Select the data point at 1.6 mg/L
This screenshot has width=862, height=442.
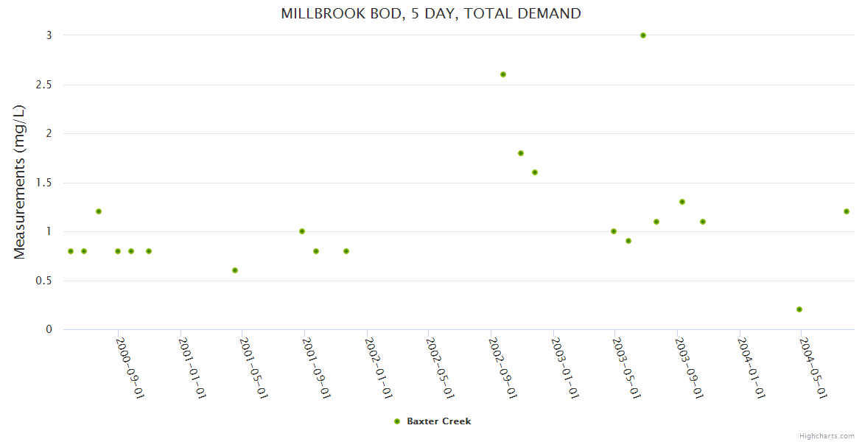point(535,172)
